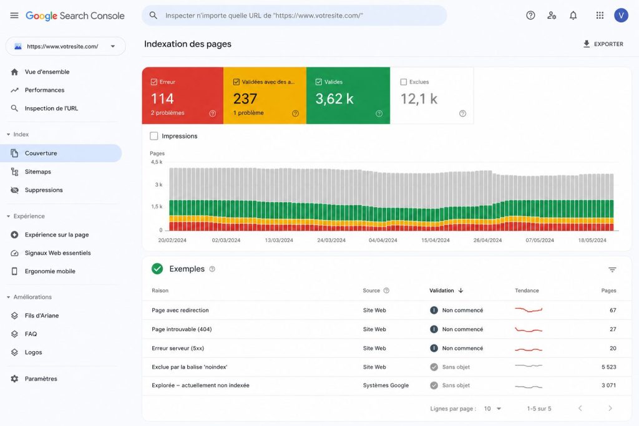Image resolution: width=639 pixels, height=426 pixels.
Task: Enable the Exclues checkbox
Action: tap(404, 82)
